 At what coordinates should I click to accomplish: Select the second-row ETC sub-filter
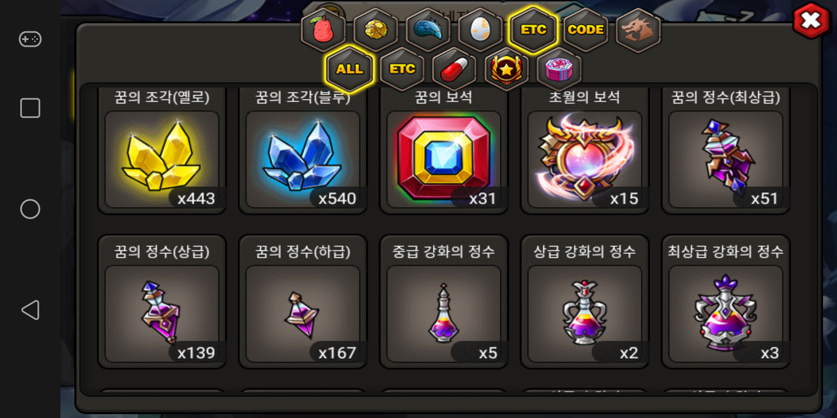coord(402,69)
